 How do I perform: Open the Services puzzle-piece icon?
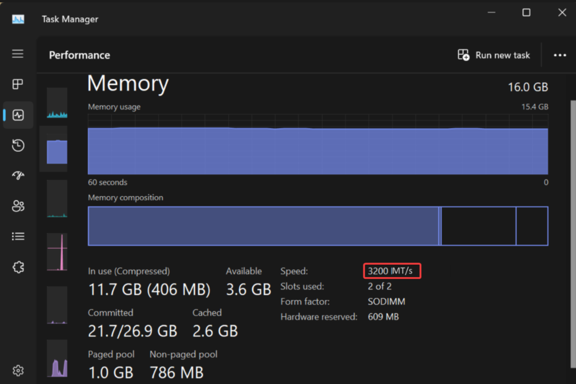pyautogui.click(x=18, y=267)
